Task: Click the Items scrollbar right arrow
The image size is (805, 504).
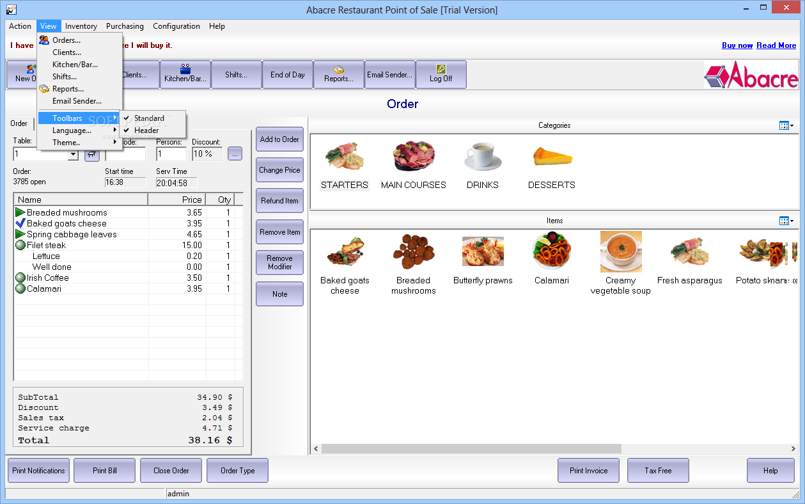Action: click(x=793, y=449)
